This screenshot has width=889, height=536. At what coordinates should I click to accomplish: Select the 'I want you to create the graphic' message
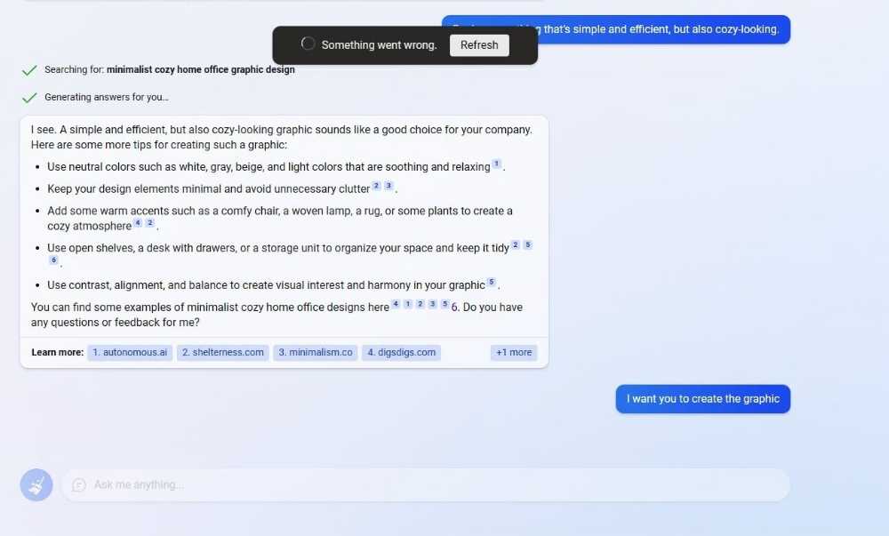click(x=702, y=399)
